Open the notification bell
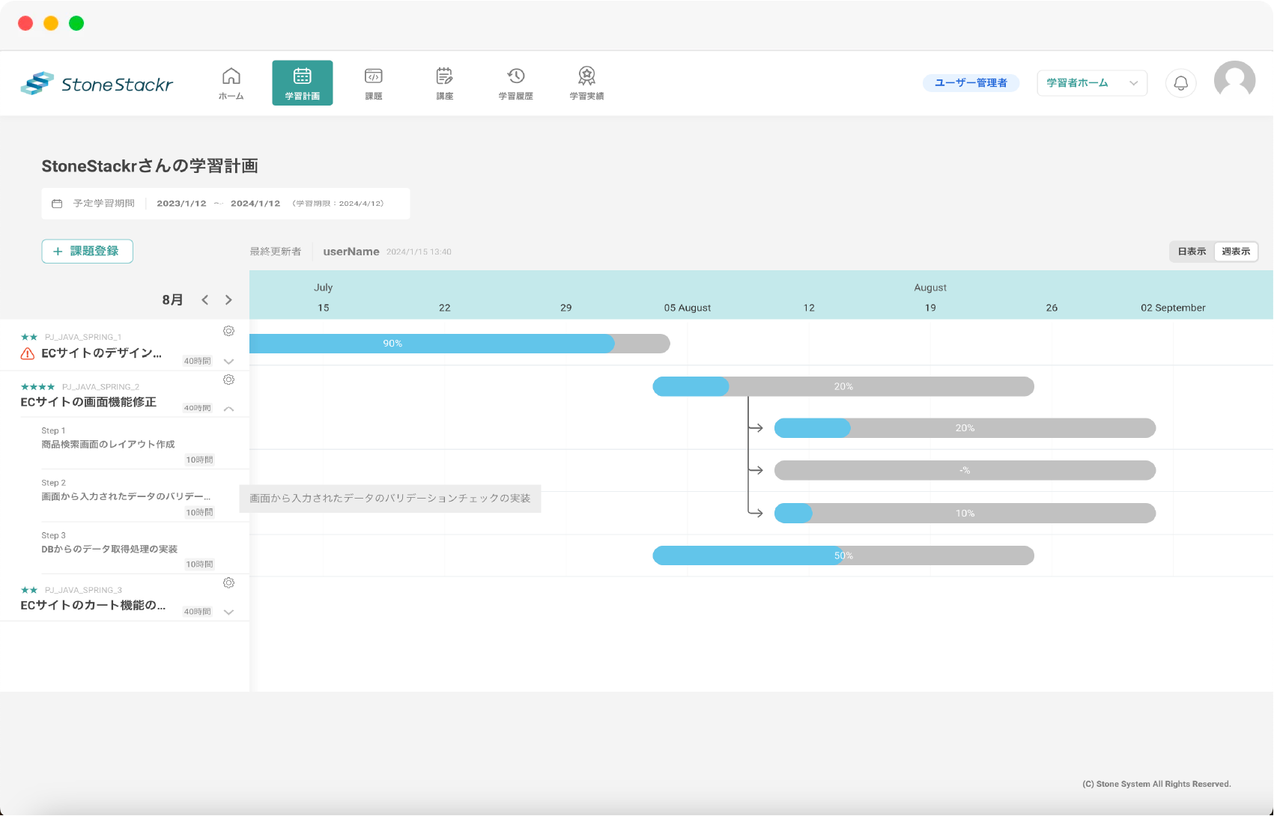1274x816 pixels. click(x=1181, y=83)
